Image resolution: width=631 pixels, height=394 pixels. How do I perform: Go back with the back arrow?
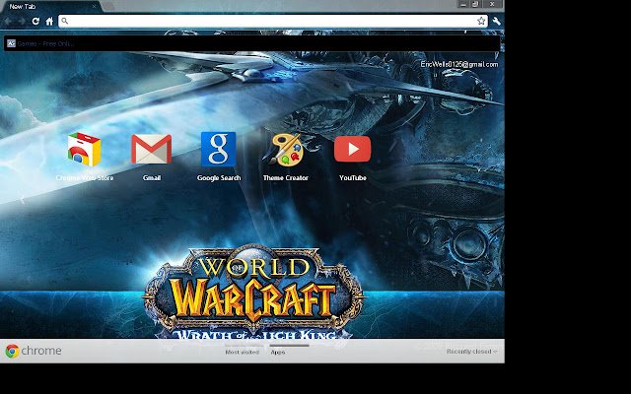coord(8,21)
